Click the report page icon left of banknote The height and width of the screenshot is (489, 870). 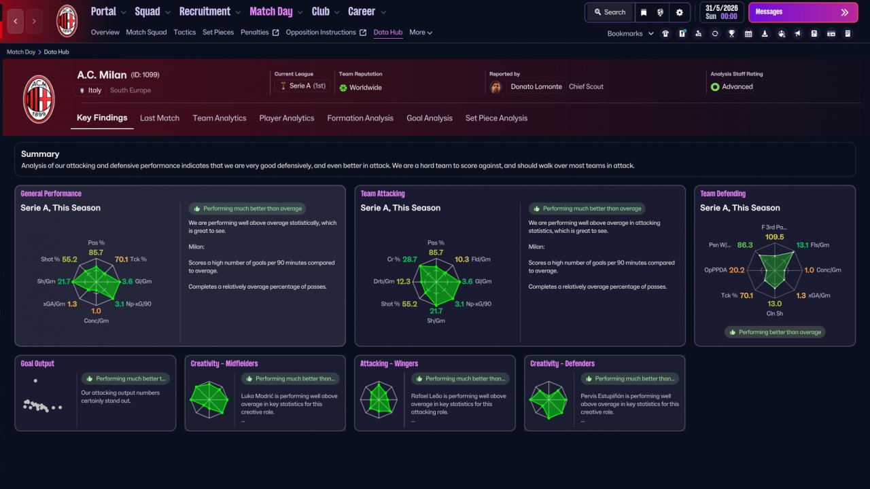click(x=814, y=33)
